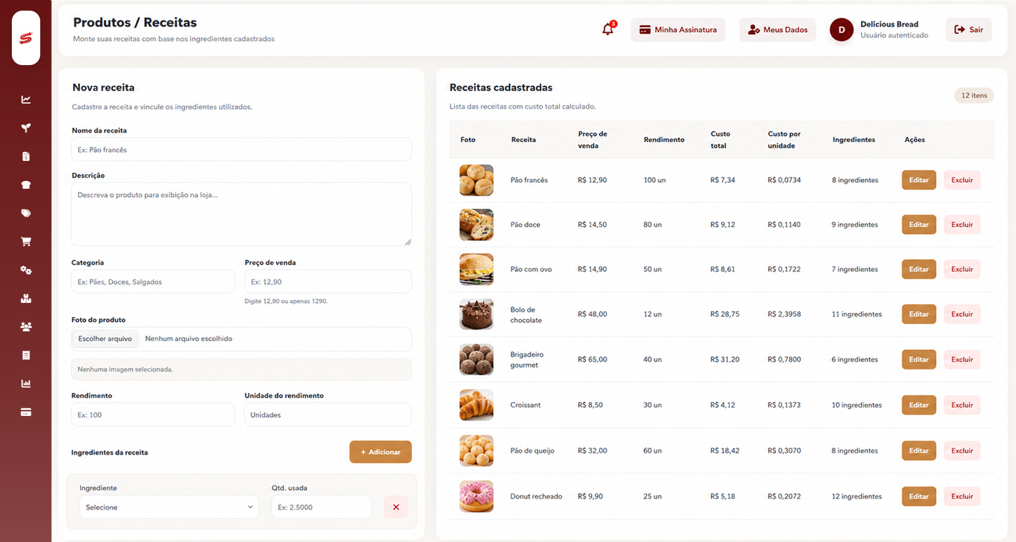Open the bread recipes sidebar icon
The height and width of the screenshot is (542, 1016).
(26, 185)
